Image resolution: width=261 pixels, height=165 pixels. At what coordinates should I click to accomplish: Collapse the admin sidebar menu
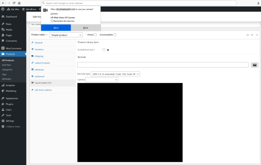(13, 126)
